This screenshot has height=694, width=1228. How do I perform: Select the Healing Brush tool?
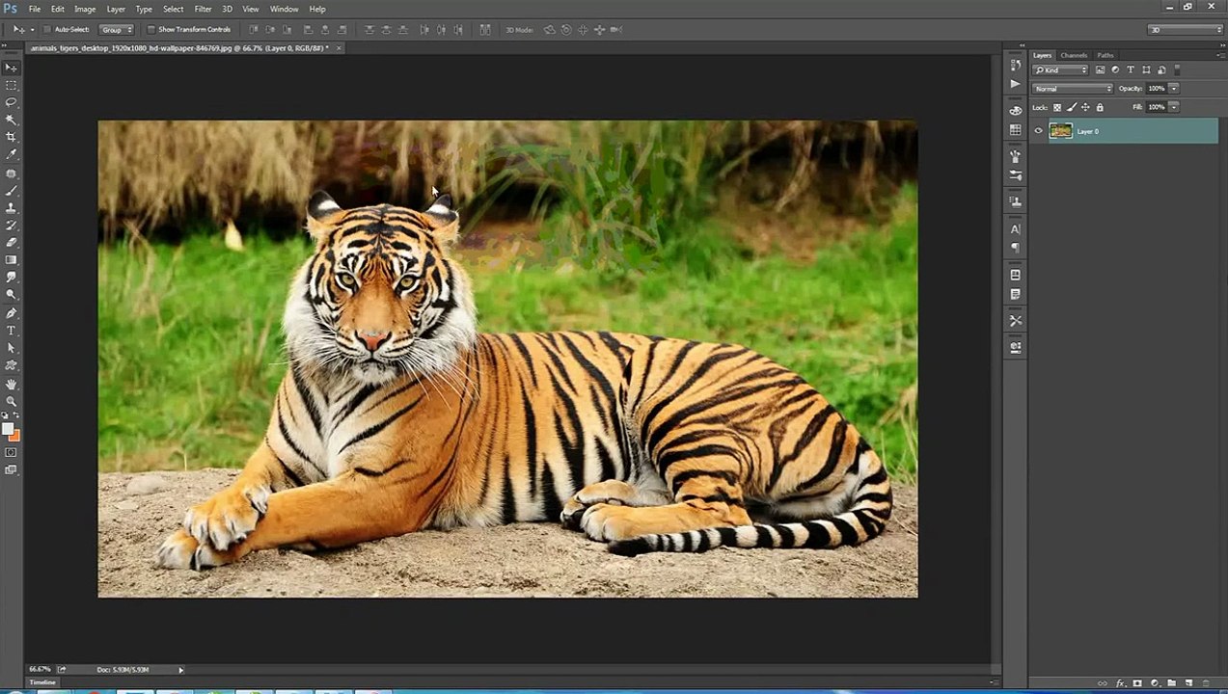point(11,173)
